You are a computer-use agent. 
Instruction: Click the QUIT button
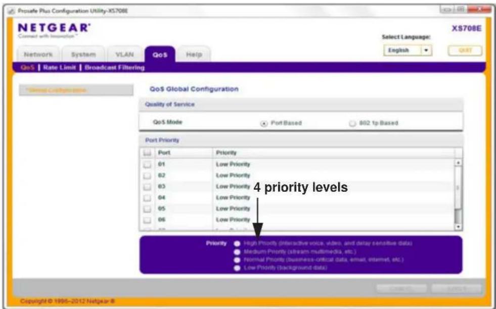[x=465, y=50]
